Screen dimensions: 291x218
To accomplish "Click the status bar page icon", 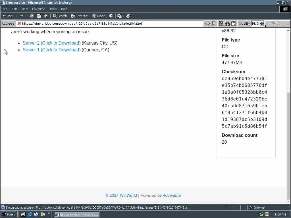I will [x=3, y=207].
